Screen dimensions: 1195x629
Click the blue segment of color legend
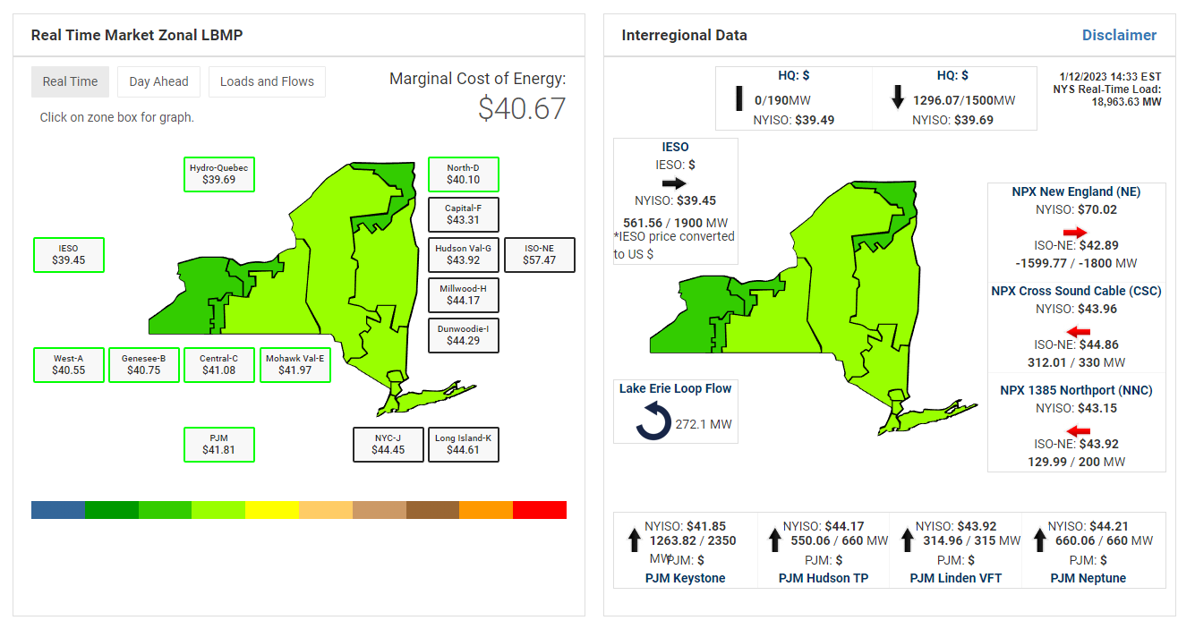58,510
